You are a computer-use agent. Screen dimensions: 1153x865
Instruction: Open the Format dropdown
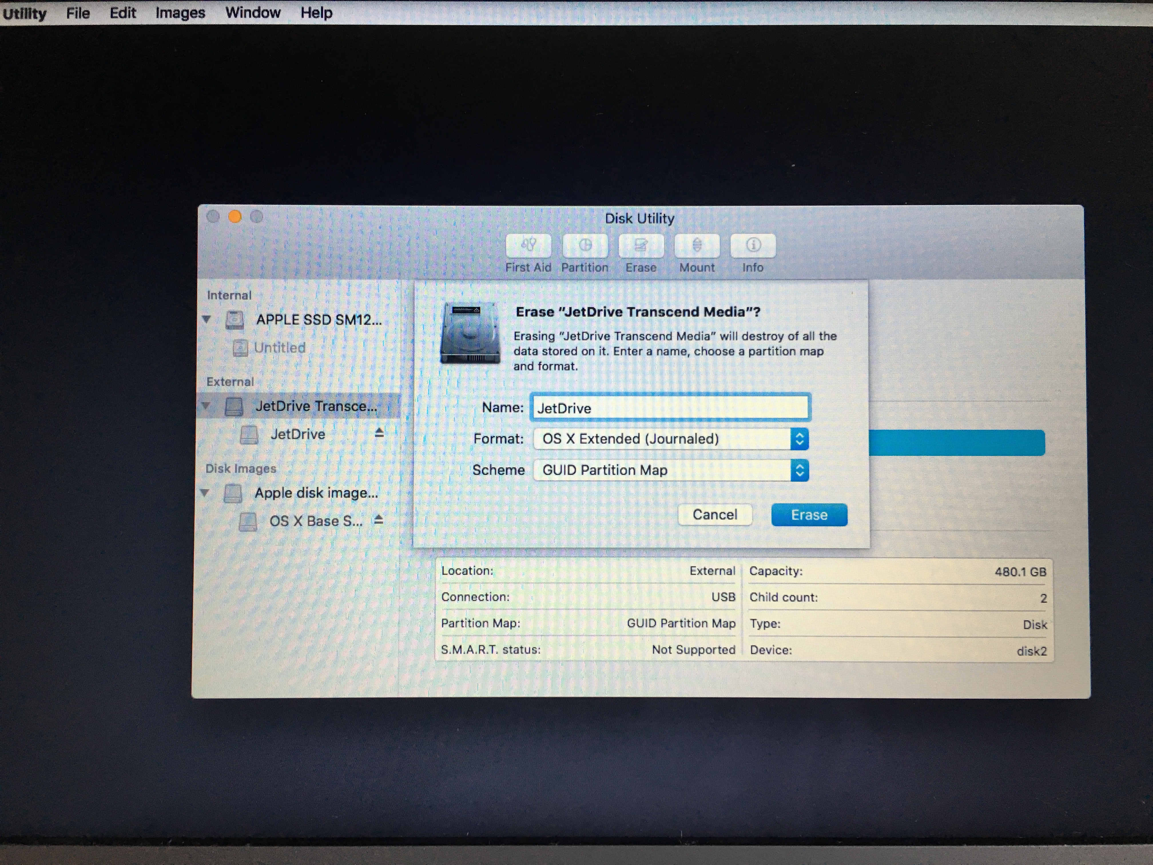coord(671,439)
